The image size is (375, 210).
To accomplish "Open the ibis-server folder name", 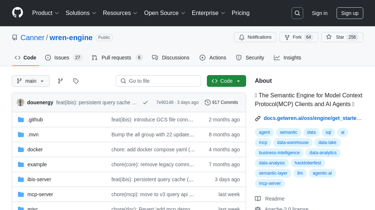I will (39, 179).
